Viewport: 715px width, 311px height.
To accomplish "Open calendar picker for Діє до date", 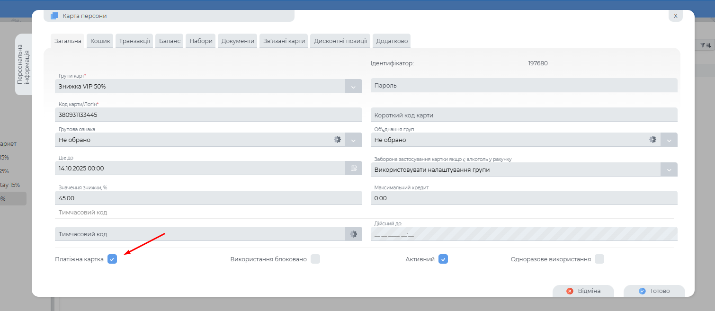I will [x=353, y=168].
